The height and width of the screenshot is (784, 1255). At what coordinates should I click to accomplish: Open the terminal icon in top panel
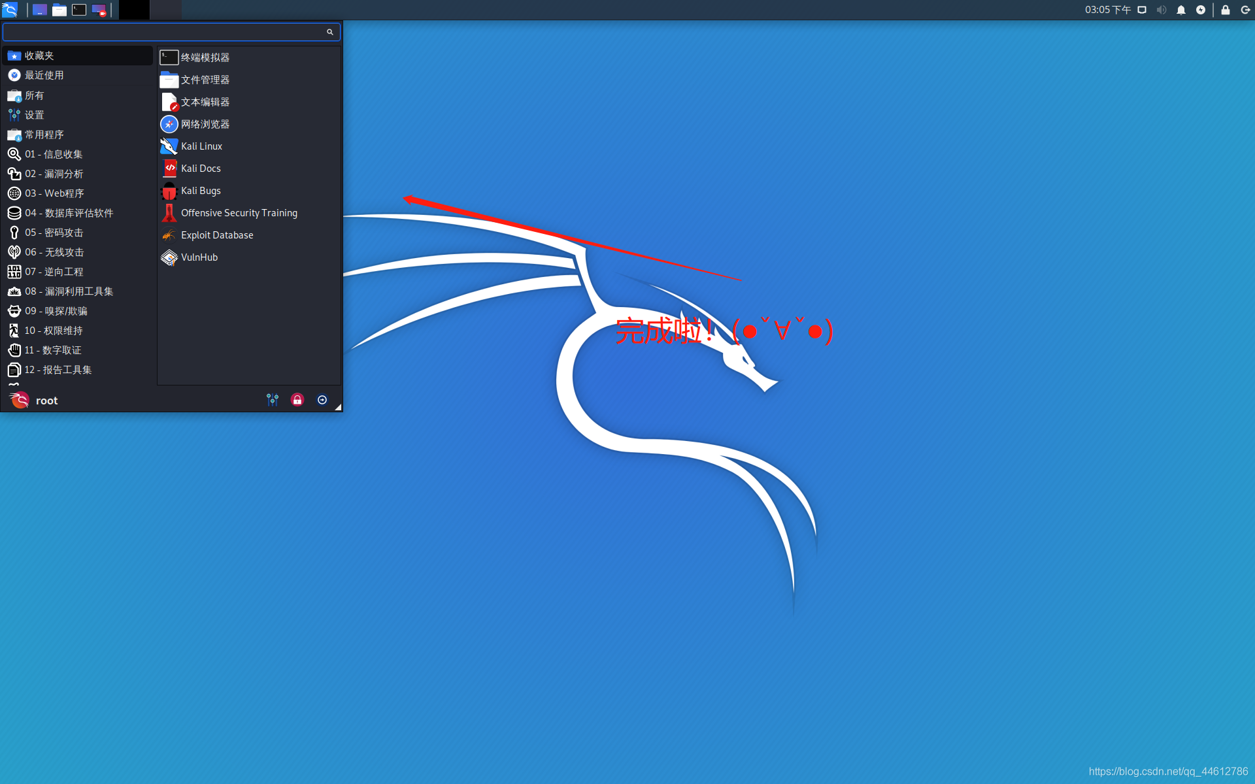(x=79, y=10)
